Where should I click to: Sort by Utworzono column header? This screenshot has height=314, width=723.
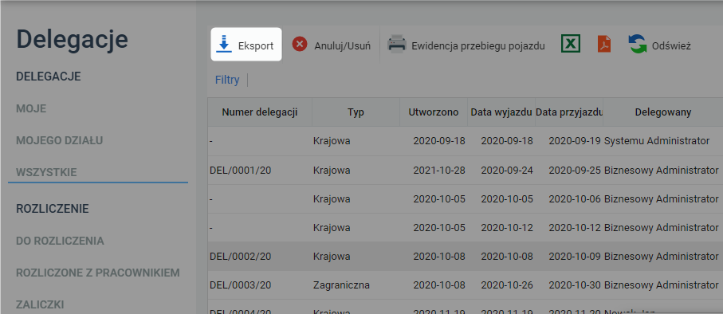[434, 112]
